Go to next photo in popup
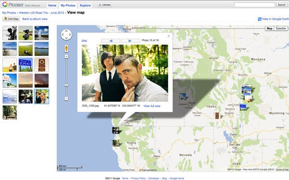The image size is (289, 180). (130, 41)
